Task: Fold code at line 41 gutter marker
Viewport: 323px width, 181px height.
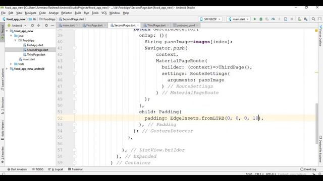Action: point(75,48)
